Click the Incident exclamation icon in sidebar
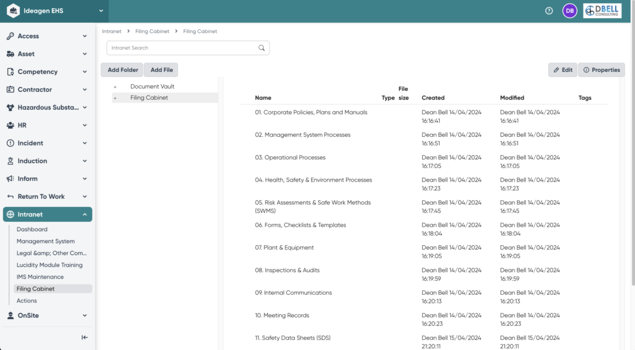635x350 pixels. 10,143
